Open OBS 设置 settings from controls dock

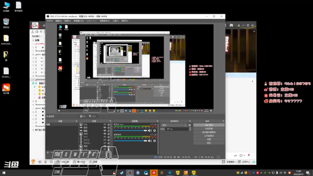pyautogui.click(x=209, y=139)
